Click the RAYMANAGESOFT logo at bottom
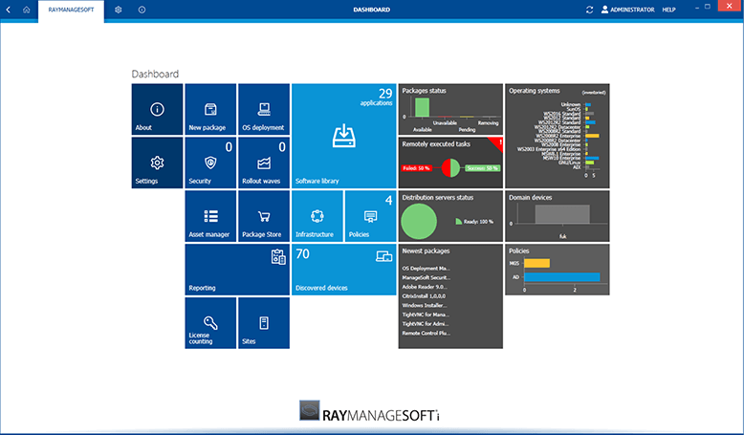This screenshot has height=435, width=744. click(369, 411)
